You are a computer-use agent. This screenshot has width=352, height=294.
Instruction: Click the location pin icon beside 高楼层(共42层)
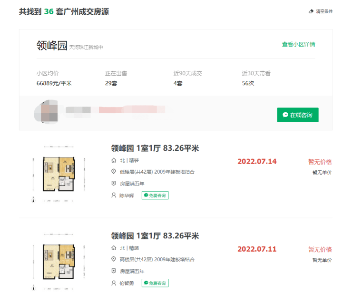[113, 259]
